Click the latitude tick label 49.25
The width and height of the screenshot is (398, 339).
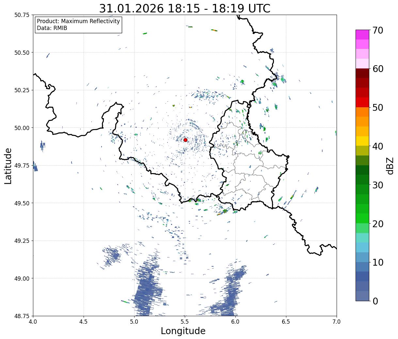tap(22, 241)
